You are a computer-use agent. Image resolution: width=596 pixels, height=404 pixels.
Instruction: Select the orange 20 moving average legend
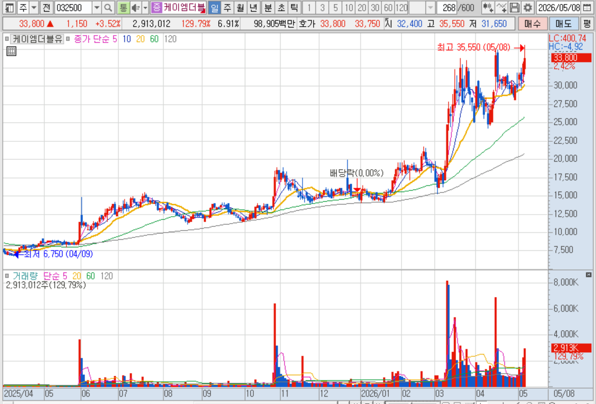[x=140, y=39]
